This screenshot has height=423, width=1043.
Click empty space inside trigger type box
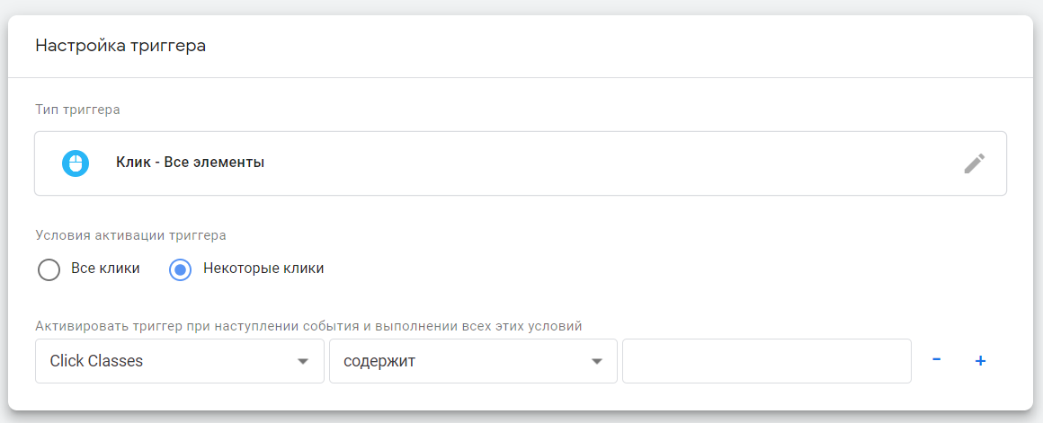pos(584,163)
